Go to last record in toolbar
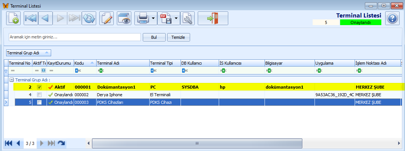The height and width of the screenshot is (151, 405). pos(74,18)
